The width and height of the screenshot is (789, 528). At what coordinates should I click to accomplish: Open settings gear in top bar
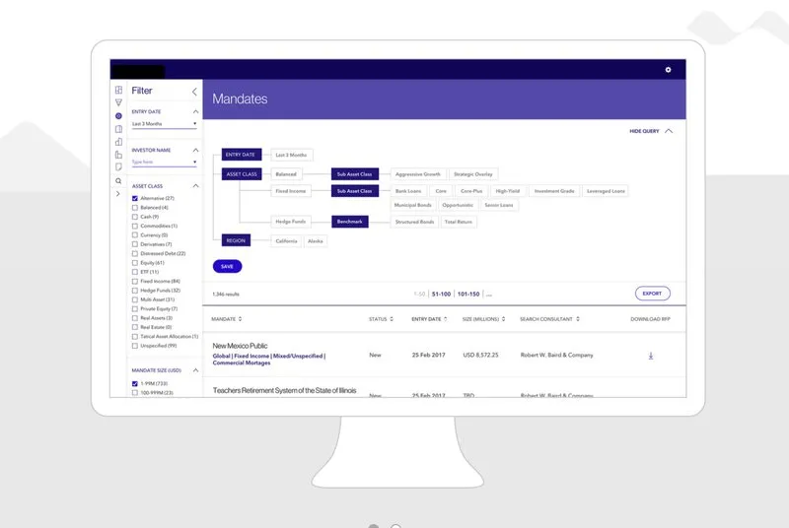[668, 70]
